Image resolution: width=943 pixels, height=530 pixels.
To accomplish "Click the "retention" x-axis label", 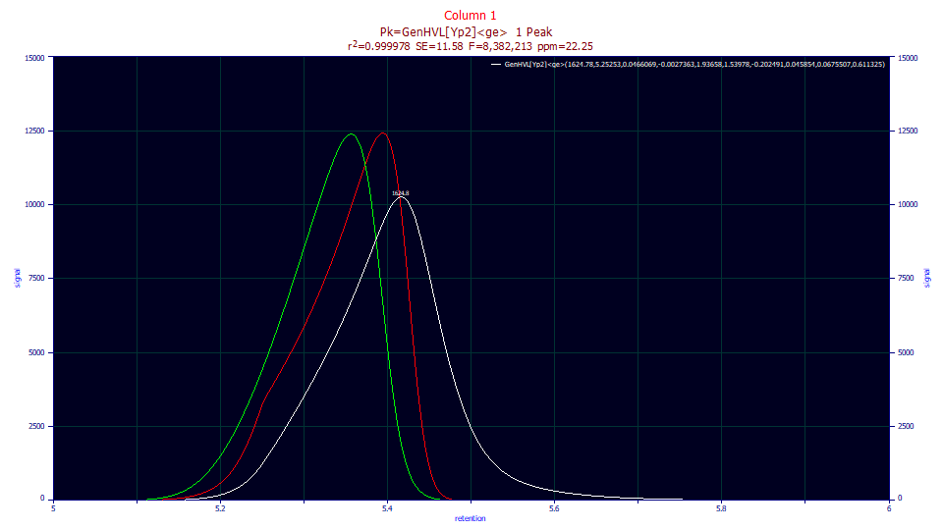I will pyautogui.click(x=471, y=518).
